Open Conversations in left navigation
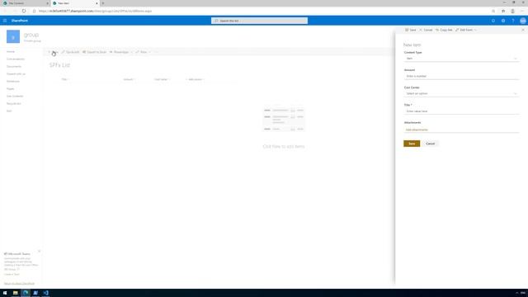This screenshot has height=297, width=528. tap(16, 59)
